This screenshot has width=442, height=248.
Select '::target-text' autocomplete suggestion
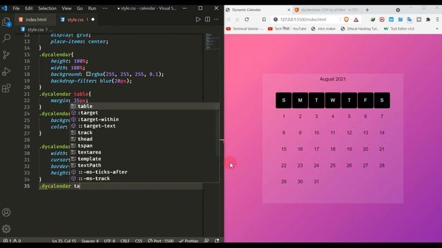click(x=144, y=125)
